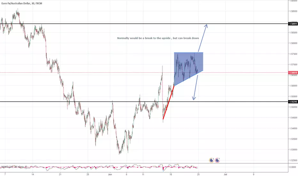Click the 1.59500 price axis value
The width and height of the screenshot is (298, 176).
pos(293,11)
